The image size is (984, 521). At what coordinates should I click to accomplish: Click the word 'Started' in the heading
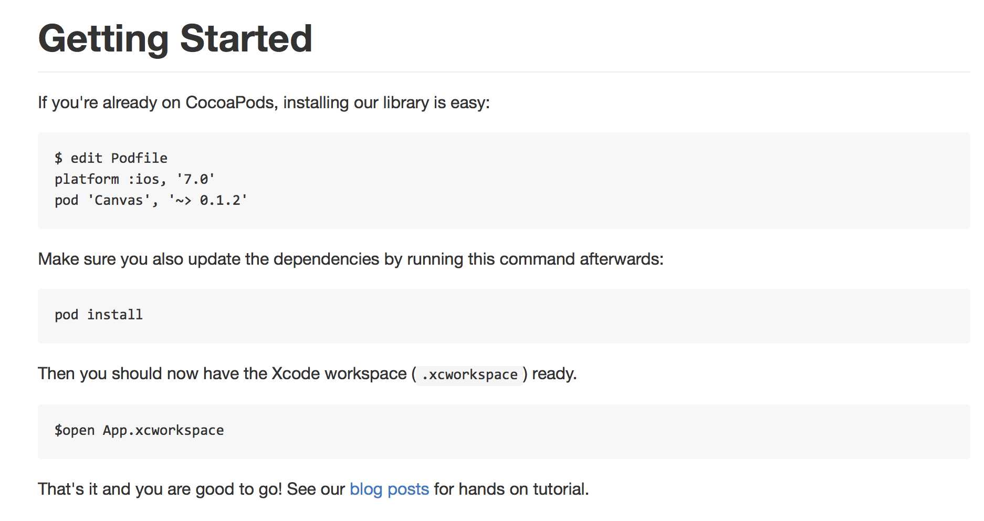pos(246,39)
